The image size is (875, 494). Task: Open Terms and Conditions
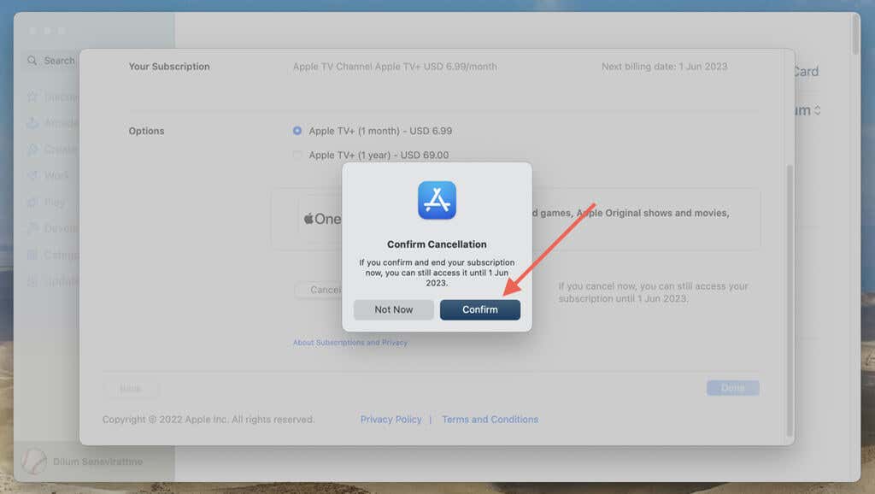490,419
